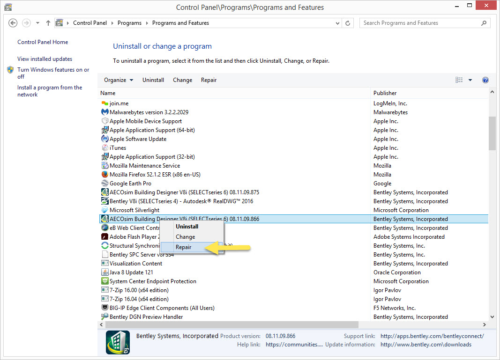Click the AECOsim 08.11.09.875 program icon
This screenshot has height=360, width=500.
(104, 192)
